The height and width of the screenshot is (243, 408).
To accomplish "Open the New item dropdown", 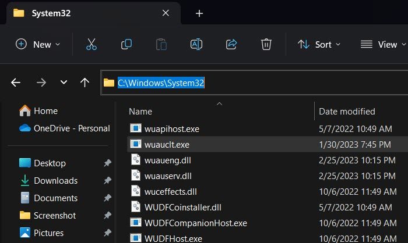I will coord(37,44).
